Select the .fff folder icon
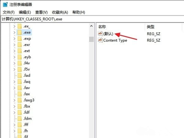The width and height of the screenshot is (184, 138). [x=20, y=125]
